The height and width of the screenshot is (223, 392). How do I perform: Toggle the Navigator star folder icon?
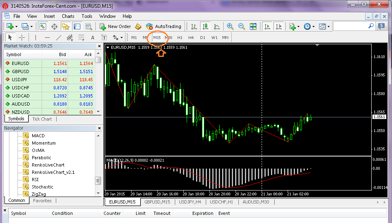click(66, 26)
